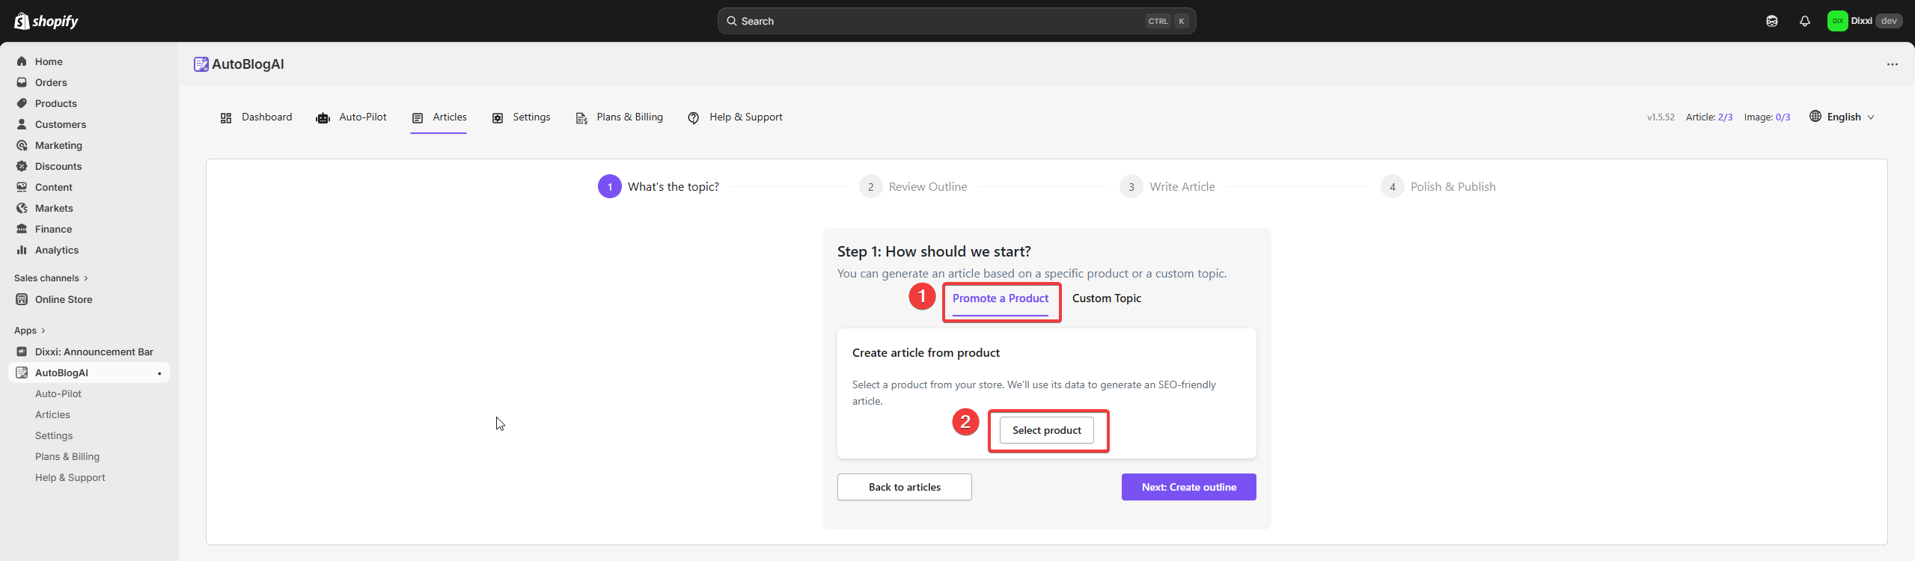Switch to the Promote a Product tab
The width and height of the screenshot is (1915, 561).
pos(1001,298)
